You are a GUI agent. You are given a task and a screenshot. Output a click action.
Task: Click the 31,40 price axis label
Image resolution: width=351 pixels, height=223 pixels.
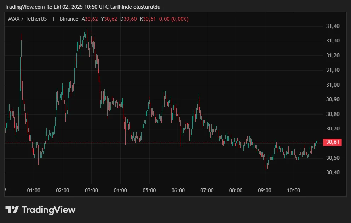pos(333,26)
